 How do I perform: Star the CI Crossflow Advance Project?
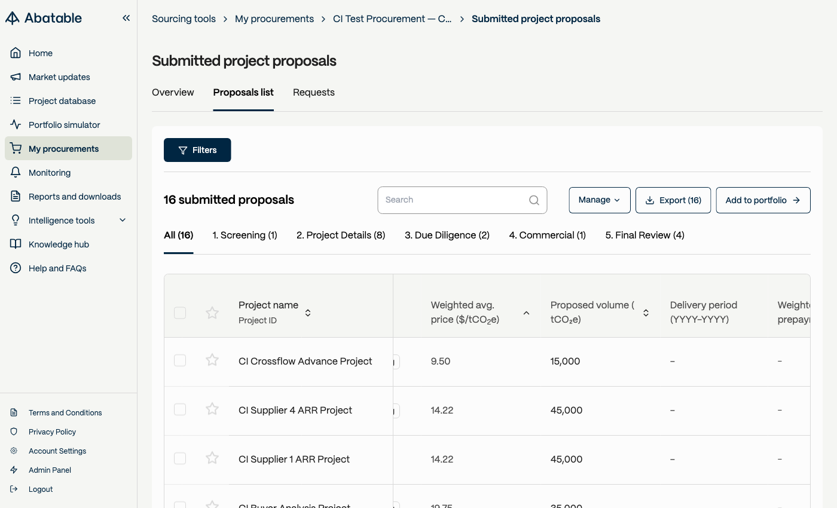point(212,360)
